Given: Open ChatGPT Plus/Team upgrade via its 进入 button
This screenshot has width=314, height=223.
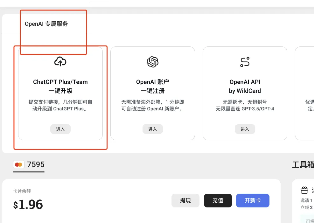Looking at the screenshot, I should (x=60, y=129).
